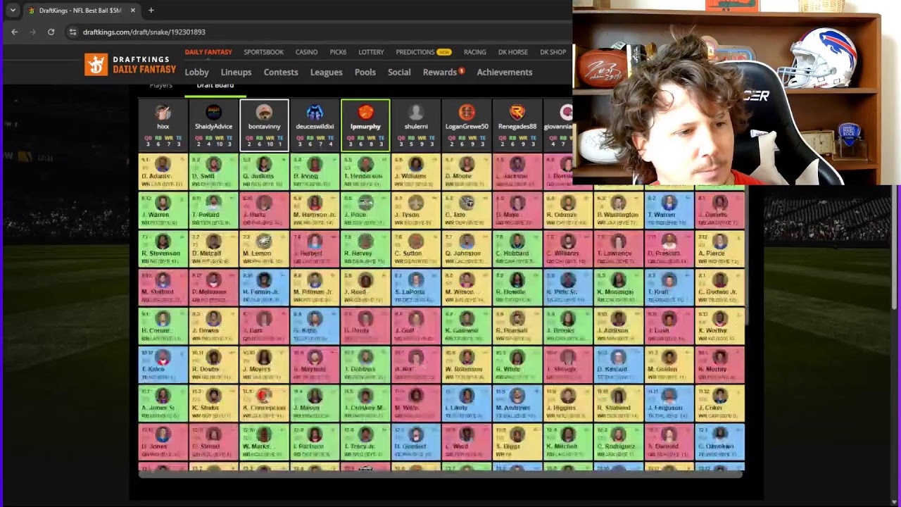Select the C. Rodriguez player card
This screenshot has height=507, width=901.
[x=619, y=443]
